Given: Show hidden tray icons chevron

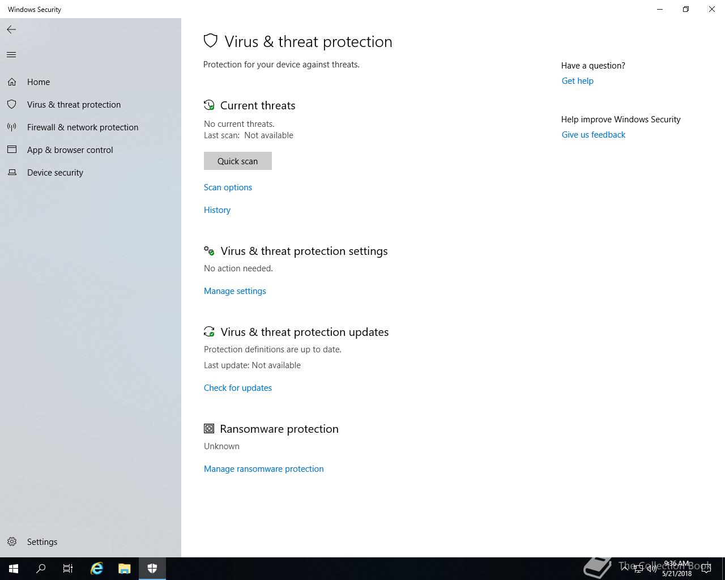Looking at the screenshot, I should point(624,569).
